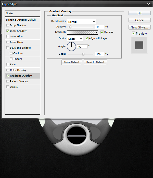Click the Cancel button
Screen dimensions: 153x178
click(x=139, y=20)
